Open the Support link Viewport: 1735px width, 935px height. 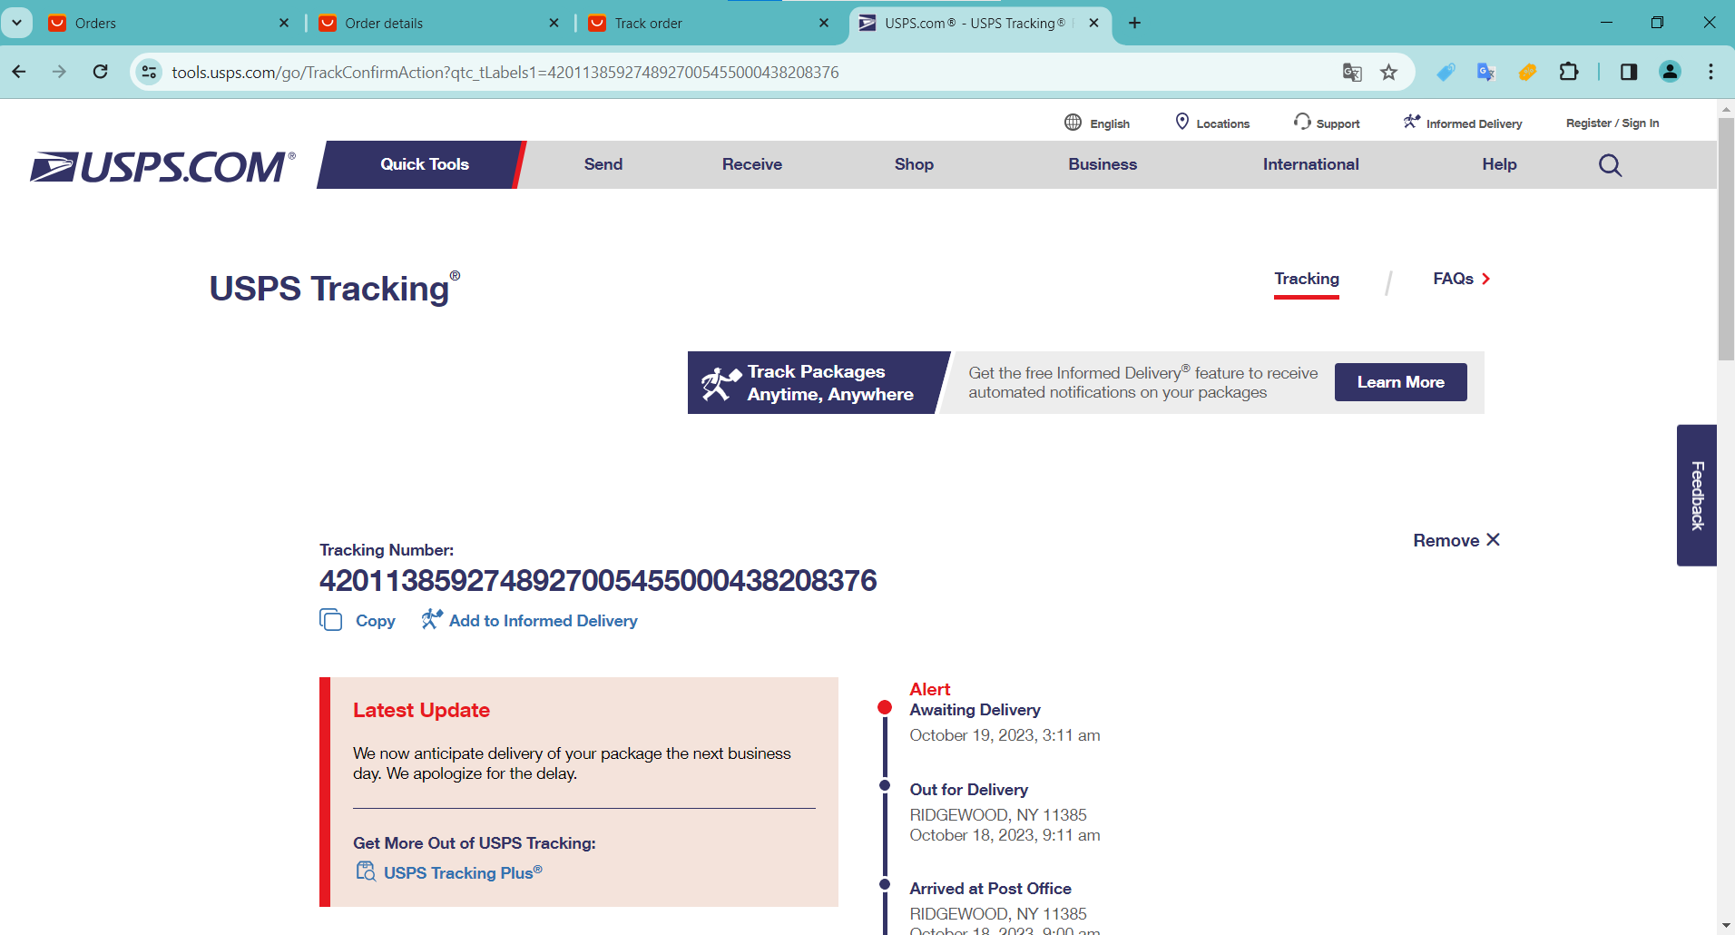tap(1327, 123)
